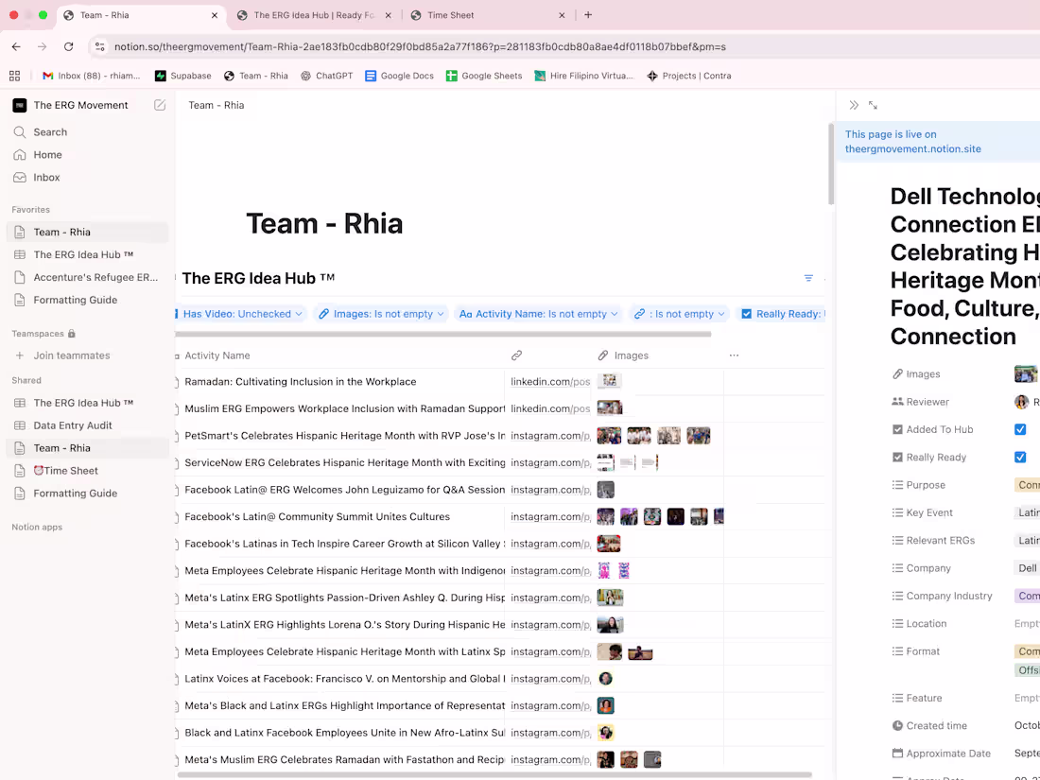1040x780 pixels.
Task: Open the Google Docs bookmark
Action: (x=399, y=76)
